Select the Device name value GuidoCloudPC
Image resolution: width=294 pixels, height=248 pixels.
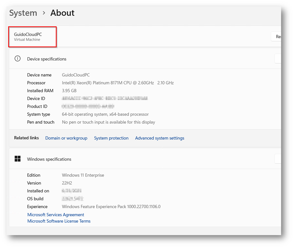[x=76, y=75]
